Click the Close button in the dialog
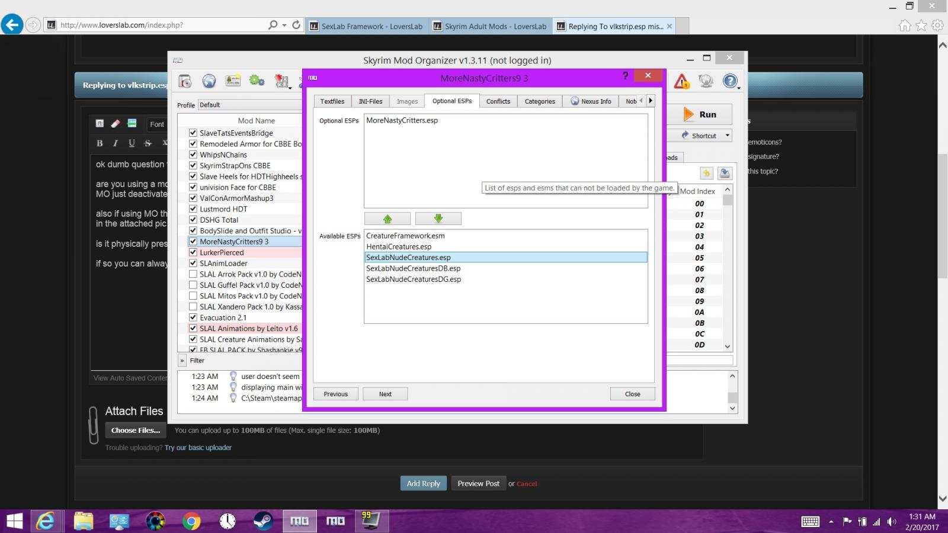Viewport: 948px width, 533px height. [632, 394]
